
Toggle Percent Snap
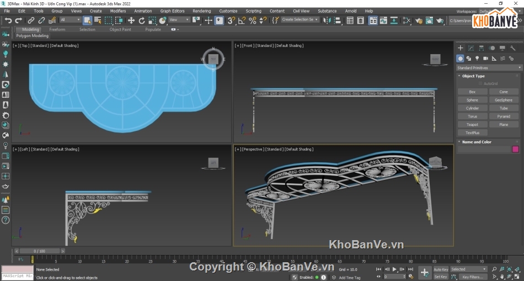pyautogui.click(x=252, y=20)
